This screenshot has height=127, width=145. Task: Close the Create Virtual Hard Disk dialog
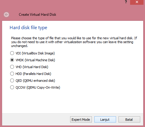coord(137,2)
